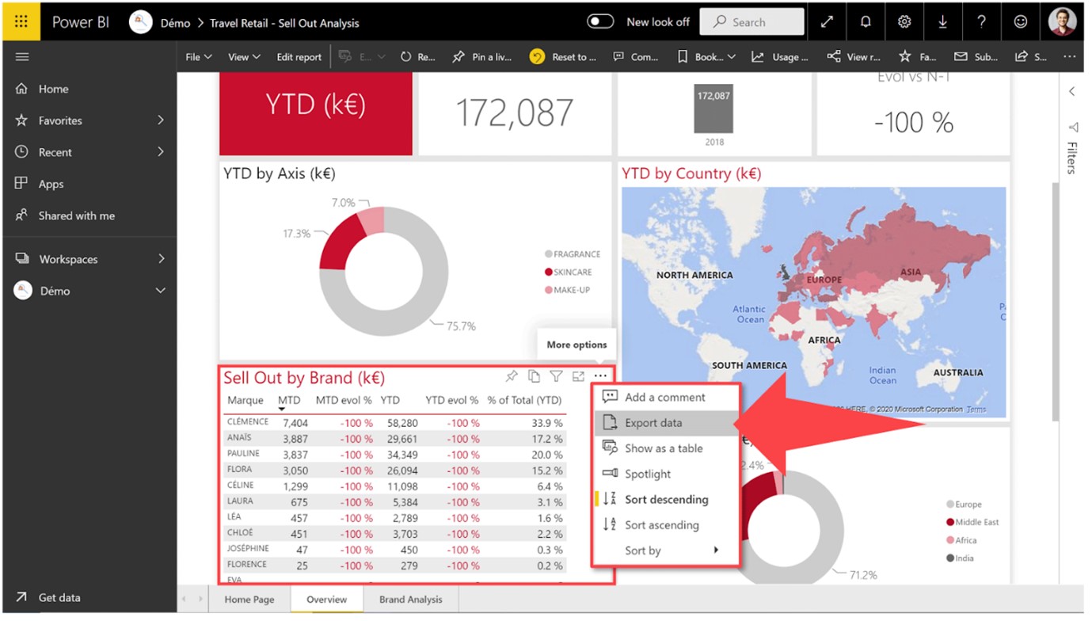Switch to the Brand Analysis tab
1092x621 pixels.
(409, 600)
